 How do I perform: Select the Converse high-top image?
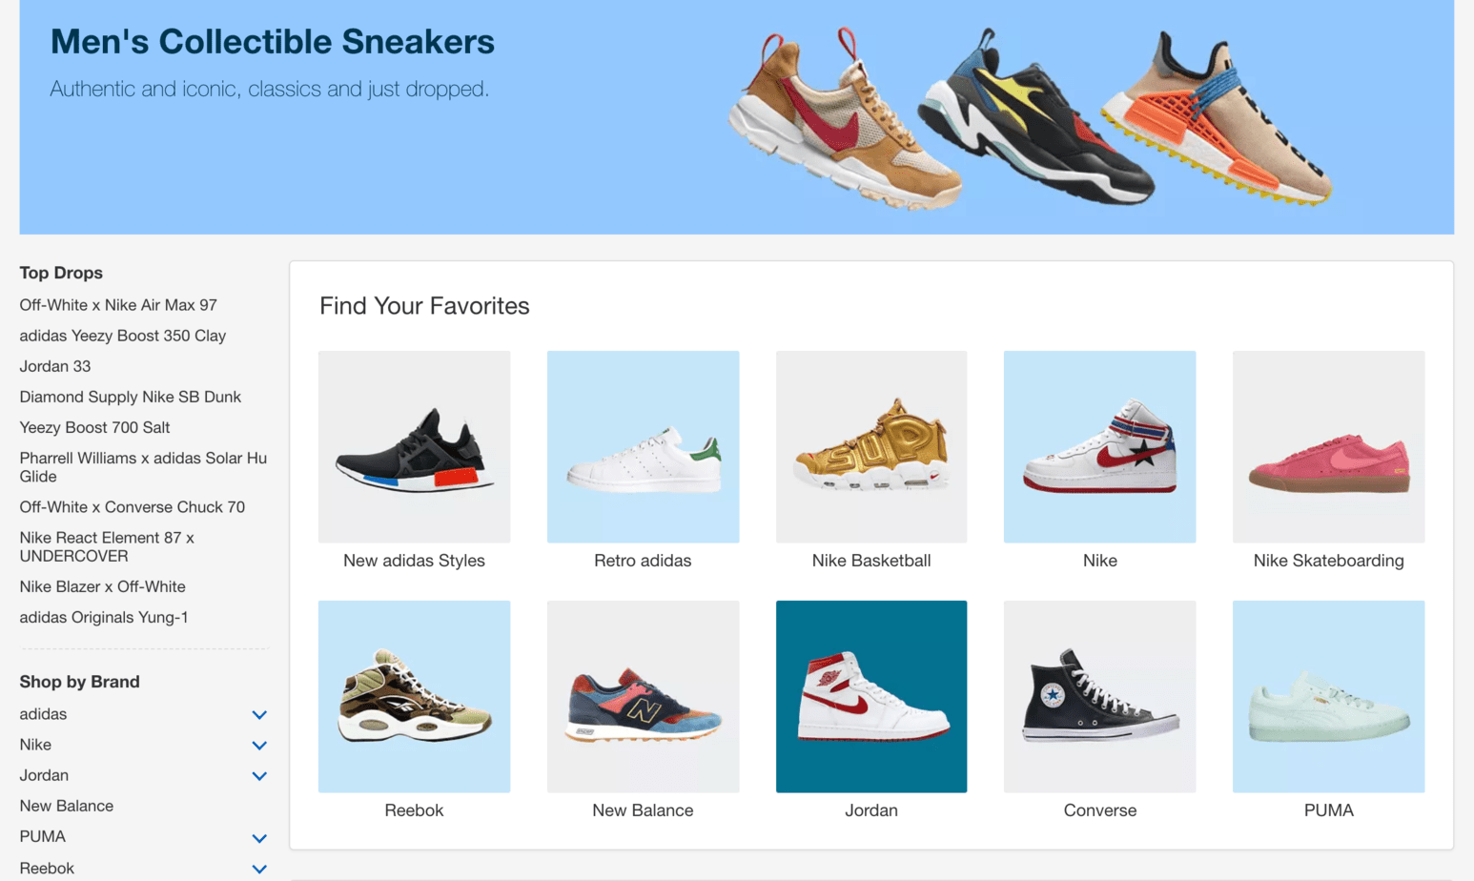(x=1099, y=696)
